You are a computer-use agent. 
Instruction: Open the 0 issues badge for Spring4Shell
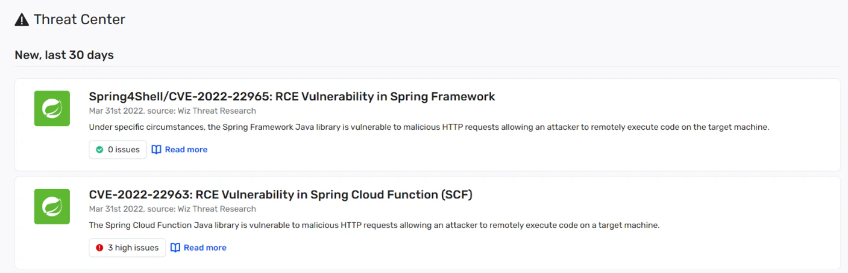pyautogui.click(x=118, y=150)
